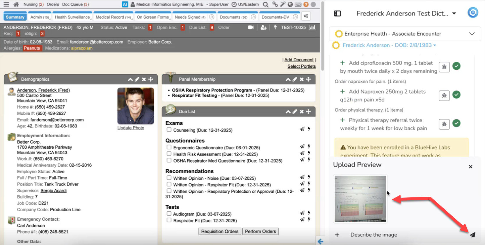
Task: Click the Update Photo link
Action: click(x=131, y=128)
